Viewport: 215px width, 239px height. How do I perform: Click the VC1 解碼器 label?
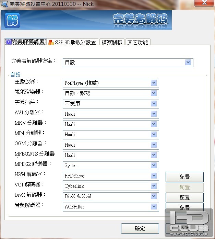click(x=29, y=184)
